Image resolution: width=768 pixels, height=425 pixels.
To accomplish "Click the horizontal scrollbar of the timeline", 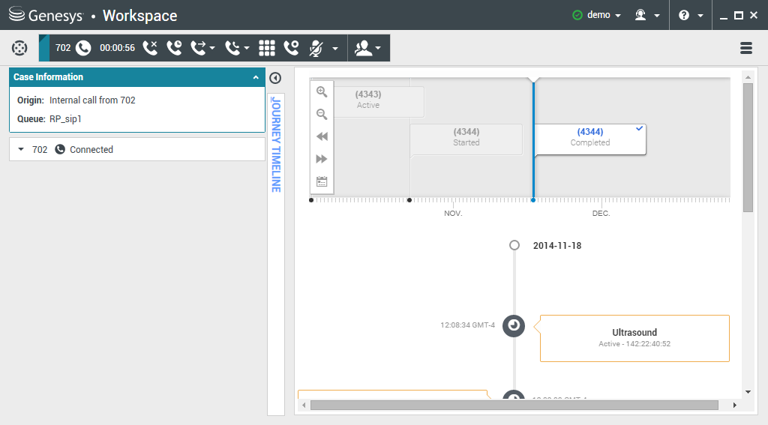I will (x=514, y=406).
